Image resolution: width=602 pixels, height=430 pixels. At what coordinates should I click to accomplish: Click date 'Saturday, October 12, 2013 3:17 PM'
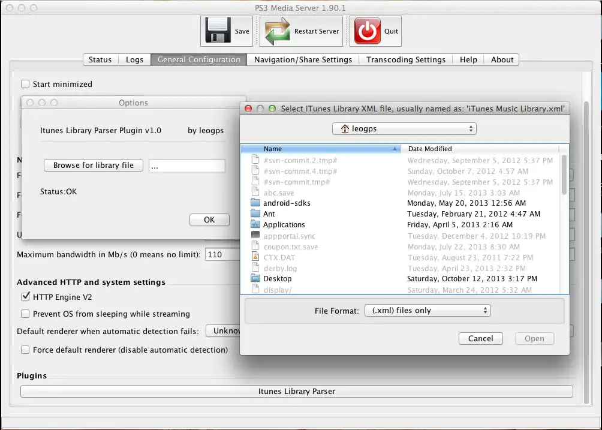(472, 278)
